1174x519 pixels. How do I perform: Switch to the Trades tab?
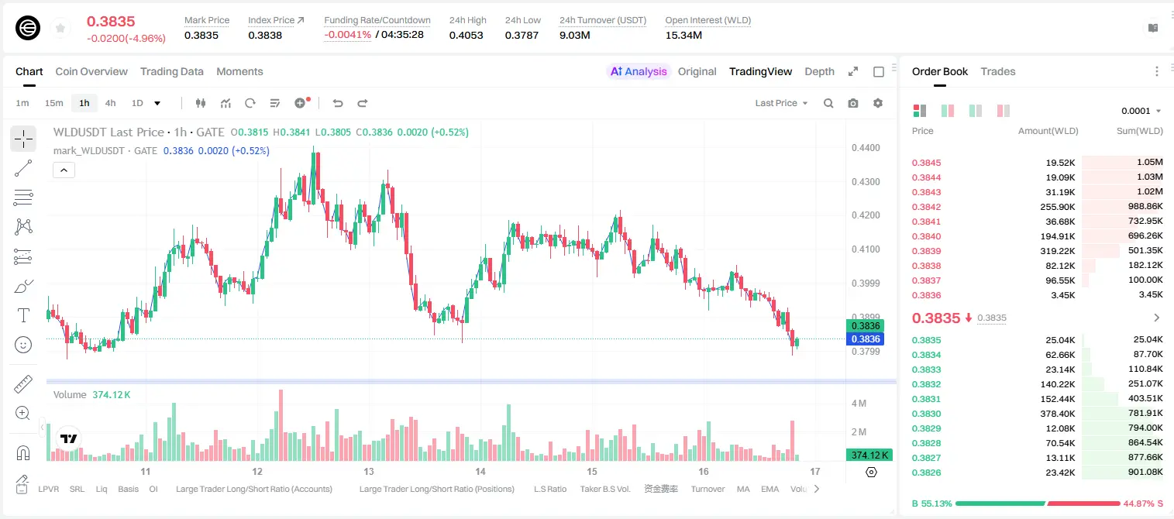(997, 71)
